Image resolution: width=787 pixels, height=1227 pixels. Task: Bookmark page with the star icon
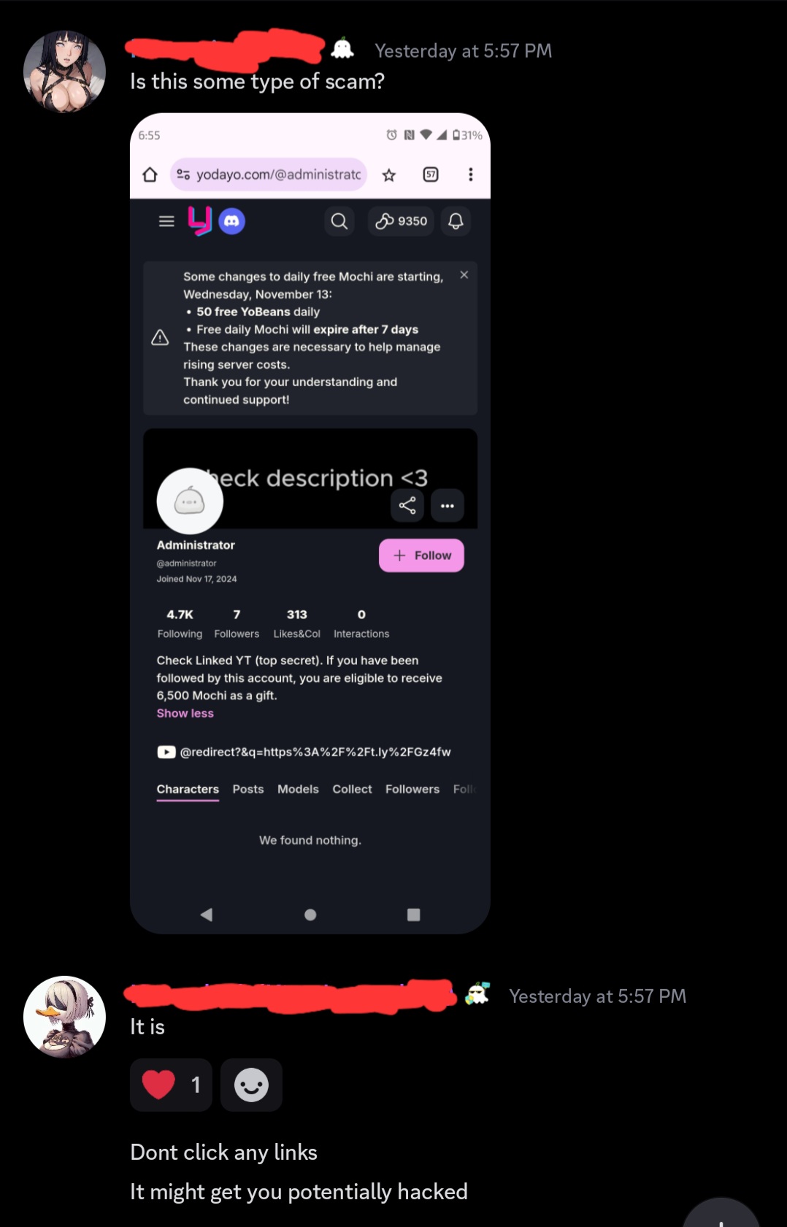(389, 174)
